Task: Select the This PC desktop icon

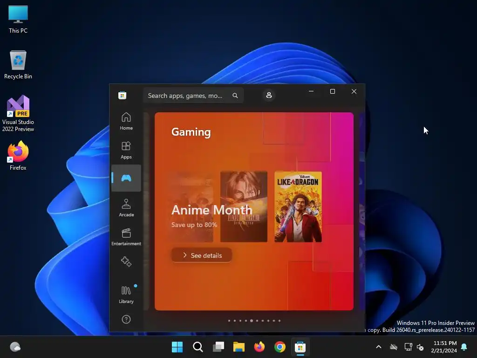Action: 18,20
